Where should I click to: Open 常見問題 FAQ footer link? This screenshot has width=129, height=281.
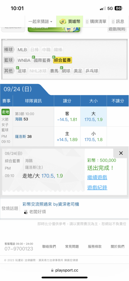tap(72, 247)
